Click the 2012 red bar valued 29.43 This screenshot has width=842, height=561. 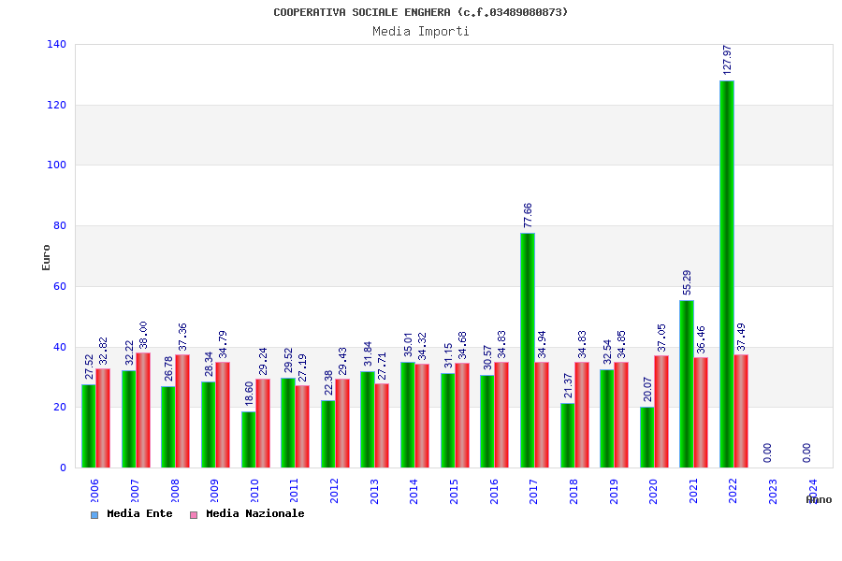pyautogui.click(x=342, y=423)
